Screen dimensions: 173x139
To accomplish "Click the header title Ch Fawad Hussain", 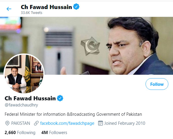I will point(46,7).
